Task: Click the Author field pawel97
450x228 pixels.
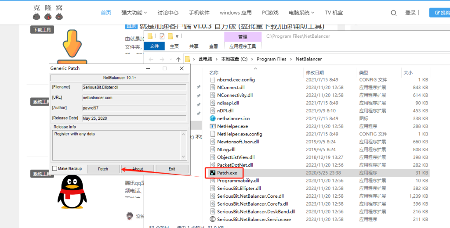Action: (134, 108)
